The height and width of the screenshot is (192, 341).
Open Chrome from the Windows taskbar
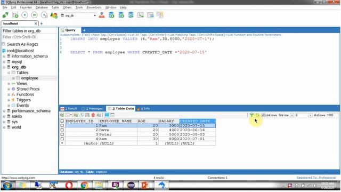(x=84, y=185)
